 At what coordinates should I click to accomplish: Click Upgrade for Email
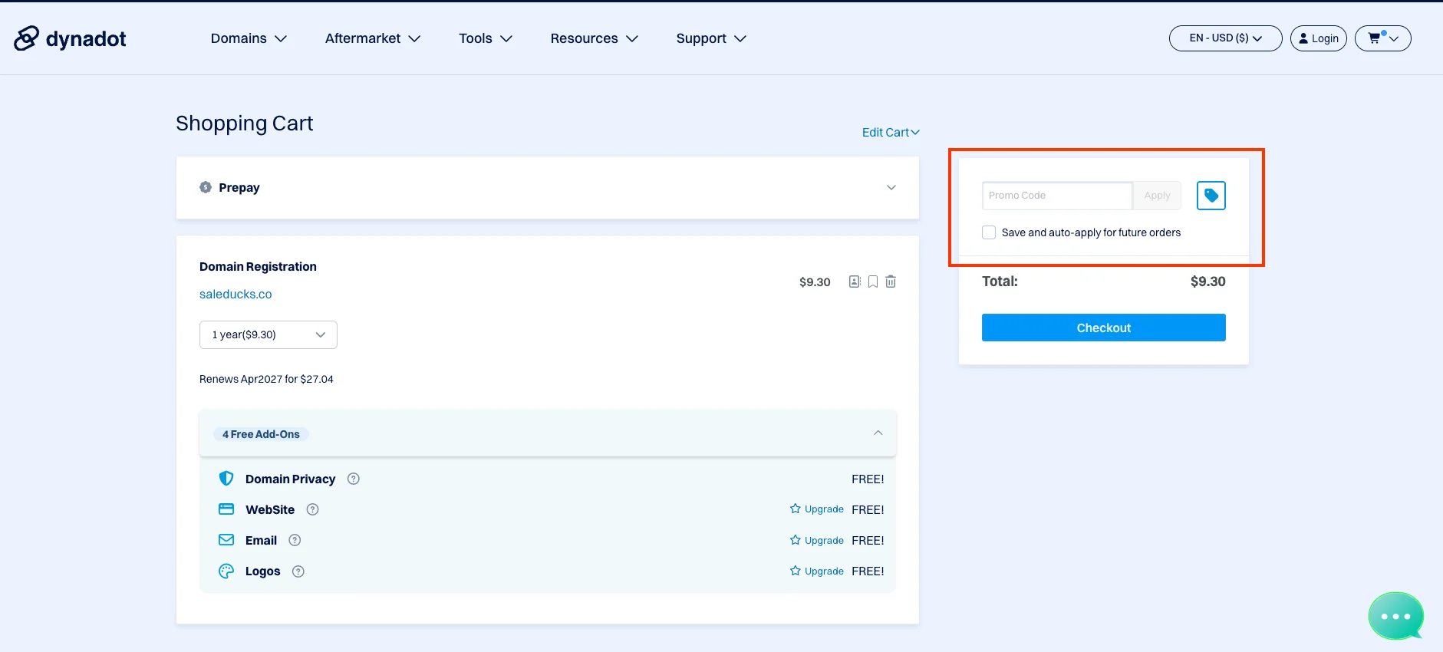(817, 540)
